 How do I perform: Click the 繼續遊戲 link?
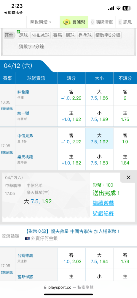[103, 203]
